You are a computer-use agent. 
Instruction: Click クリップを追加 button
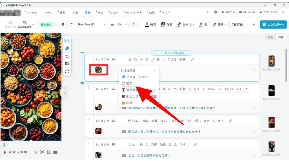[172, 53]
